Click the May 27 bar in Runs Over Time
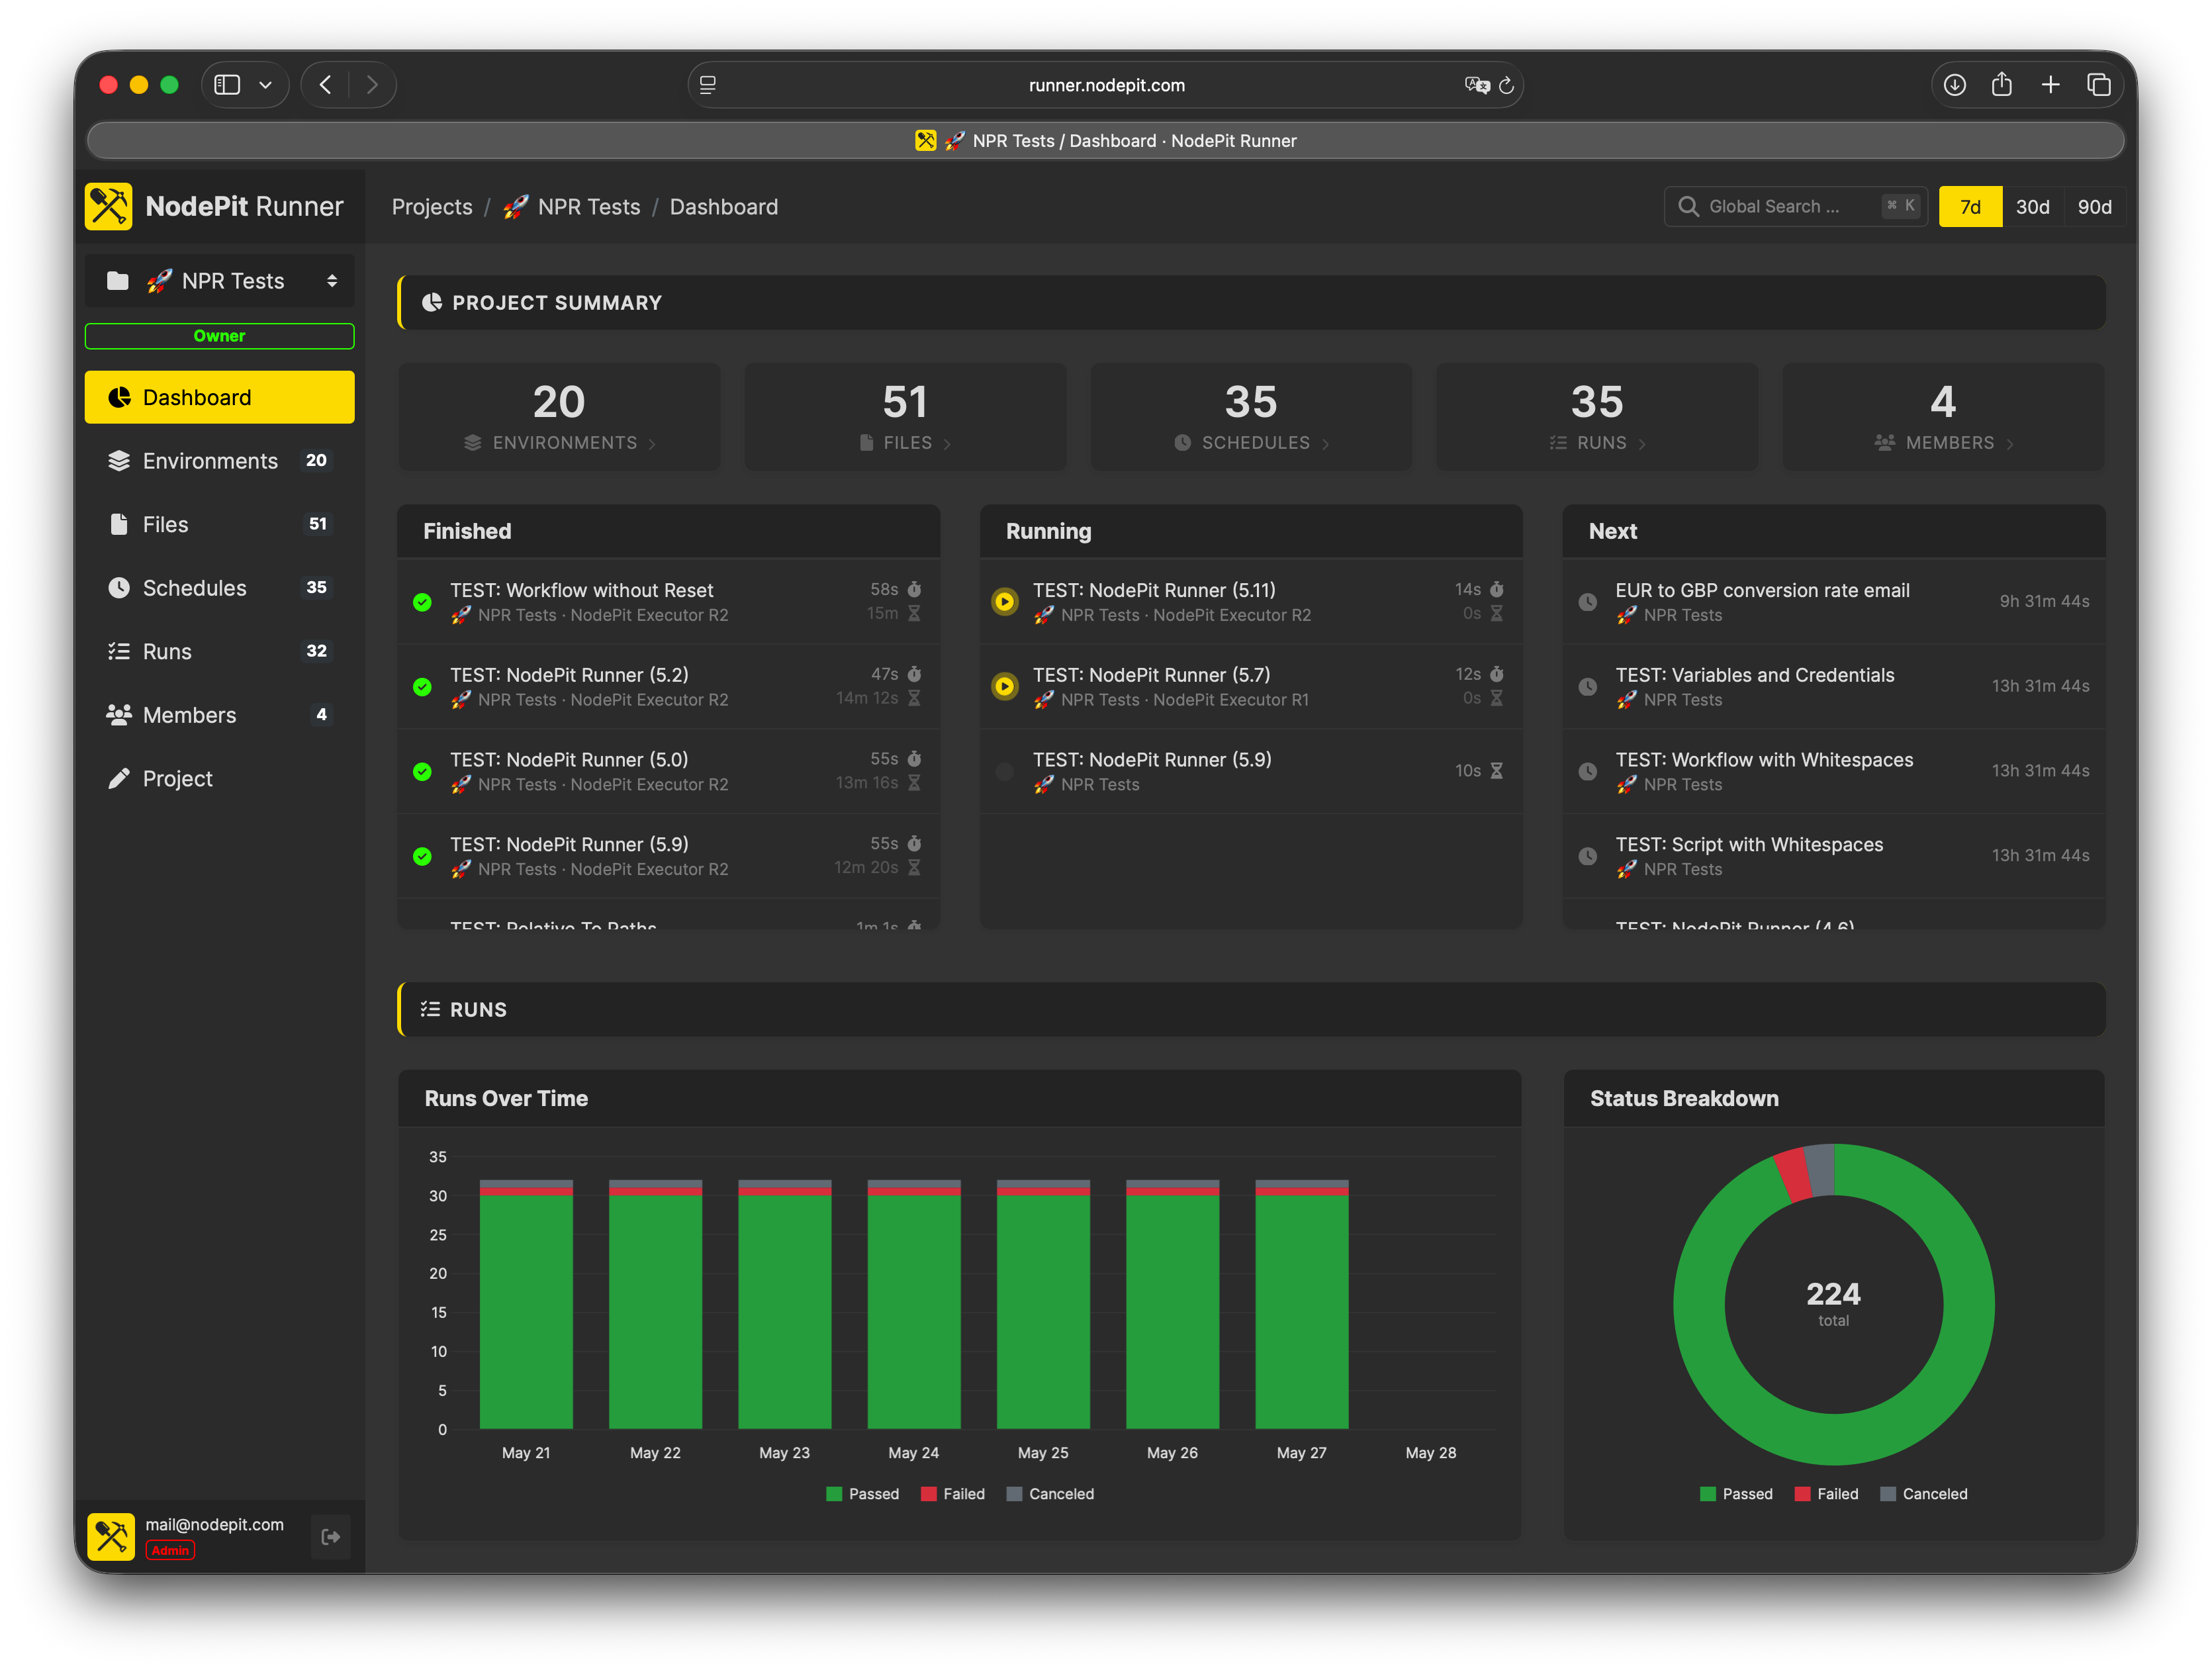Screen dimensions: 2212x1672 [x=1302, y=1305]
